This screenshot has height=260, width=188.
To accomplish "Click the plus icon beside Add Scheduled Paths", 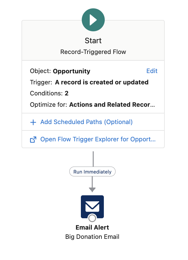I will click(x=33, y=122).
